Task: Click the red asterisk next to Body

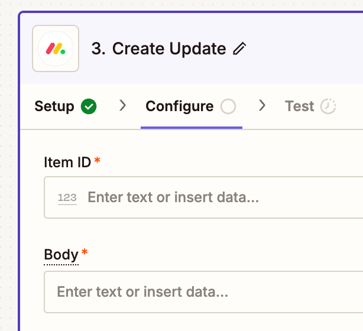Action: click(85, 252)
